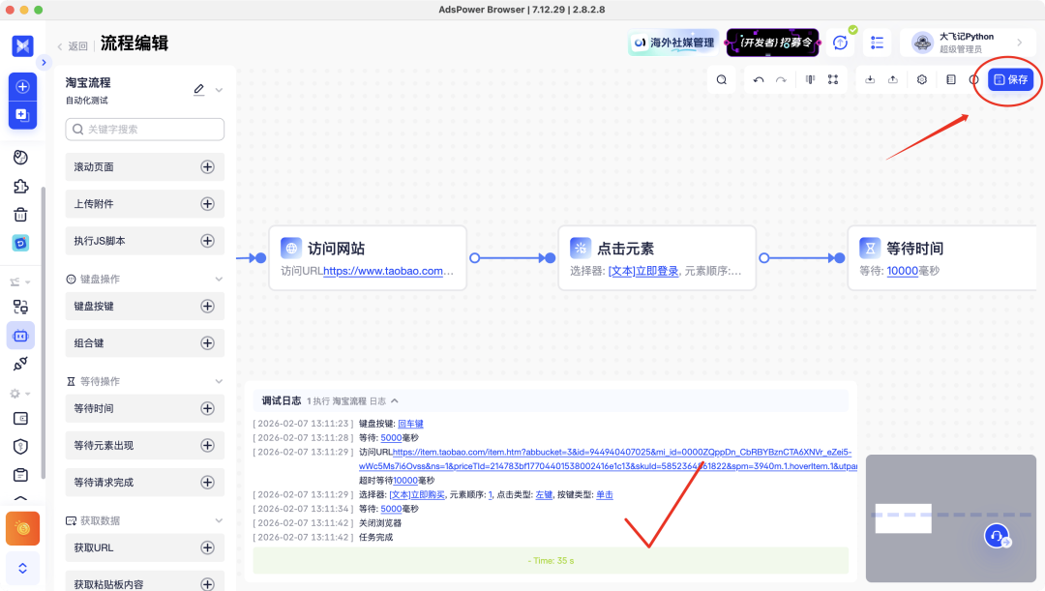Edit the 淘宝流程 name with the pencil

(198, 89)
